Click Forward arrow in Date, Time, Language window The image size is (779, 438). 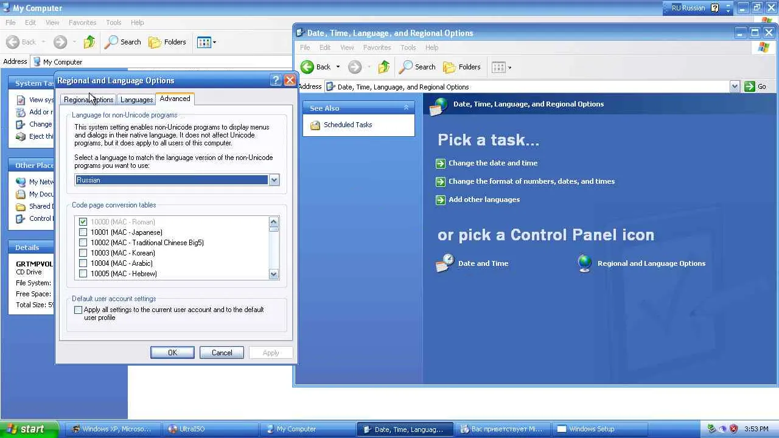pyautogui.click(x=355, y=67)
